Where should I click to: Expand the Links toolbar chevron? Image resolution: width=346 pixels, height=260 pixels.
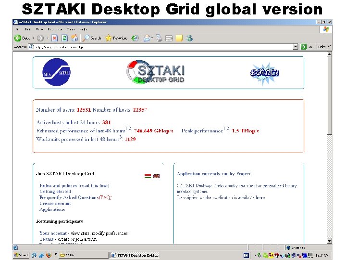tap(330, 46)
